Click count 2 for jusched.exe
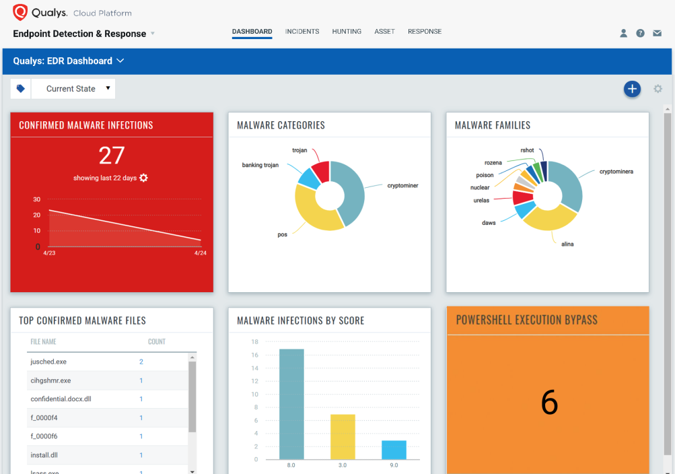This screenshot has height=474, width=675. [x=141, y=362]
